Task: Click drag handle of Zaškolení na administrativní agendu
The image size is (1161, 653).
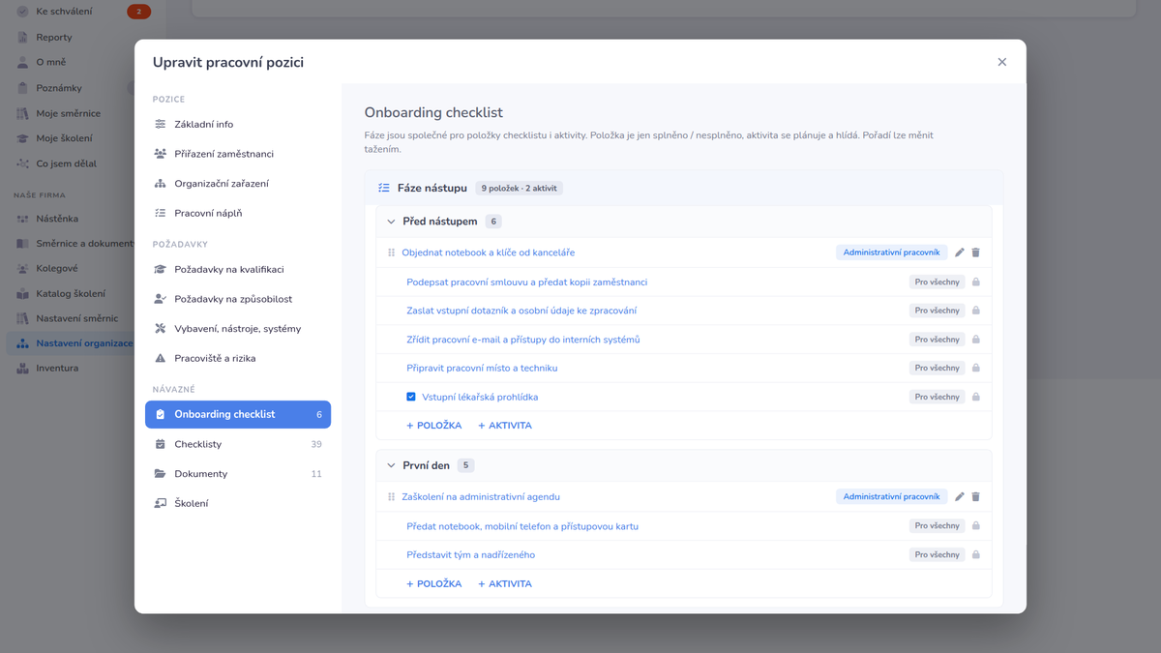Action: point(392,496)
